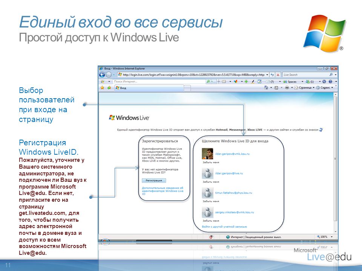
Task: Click the Print icon in command bar
Action: (x=287, y=88)
